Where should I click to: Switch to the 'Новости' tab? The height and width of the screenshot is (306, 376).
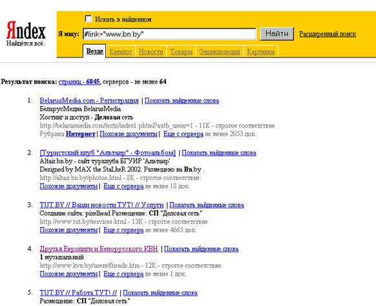pyautogui.click(x=151, y=52)
